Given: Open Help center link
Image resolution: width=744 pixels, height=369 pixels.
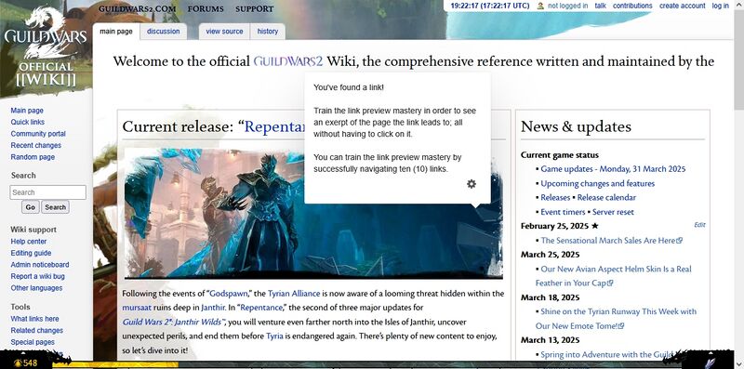Looking at the screenshot, I should (29, 242).
